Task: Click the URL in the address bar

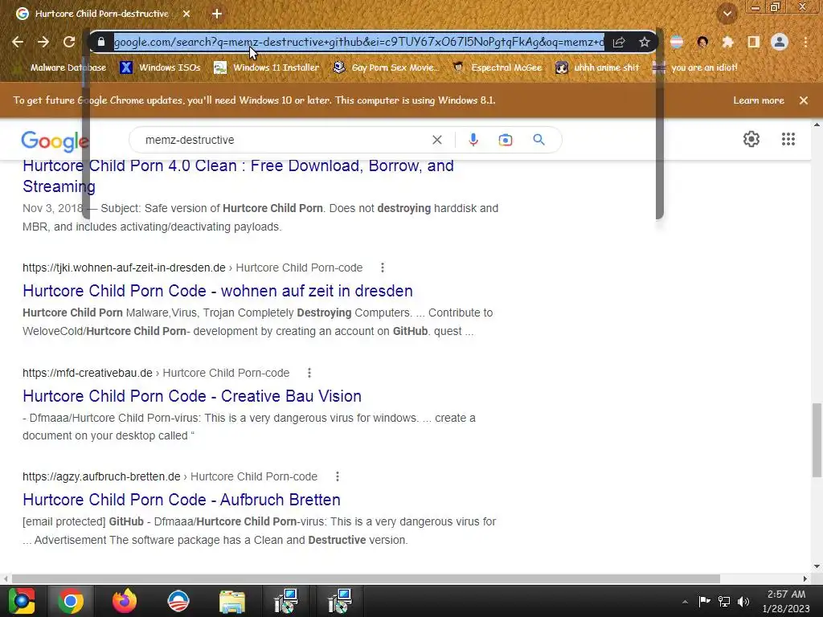Action: point(358,42)
